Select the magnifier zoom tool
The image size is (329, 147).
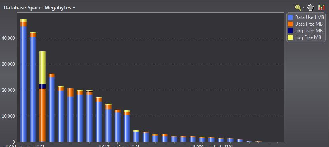coord(298,8)
